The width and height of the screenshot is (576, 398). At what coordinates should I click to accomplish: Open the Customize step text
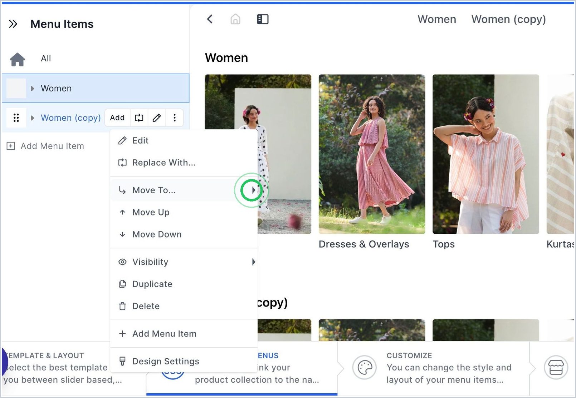pyautogui.click(x=449, y=368)
